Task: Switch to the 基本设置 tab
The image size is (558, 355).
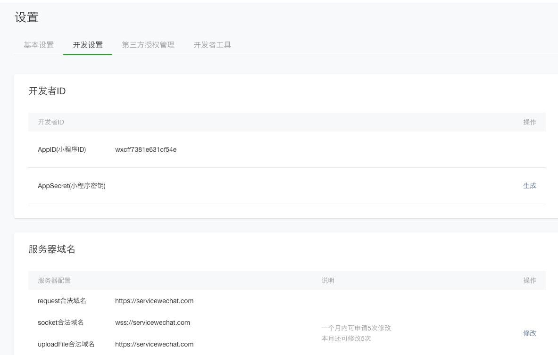Action: pos(39,45)
